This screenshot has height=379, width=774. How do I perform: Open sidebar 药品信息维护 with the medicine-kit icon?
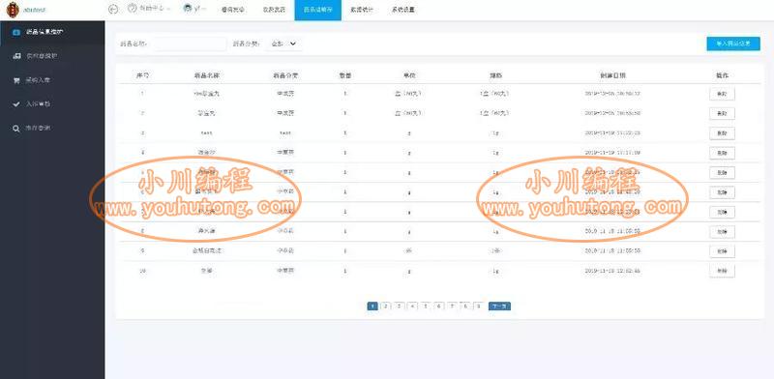pyautogui.click(x=52, y=32)
